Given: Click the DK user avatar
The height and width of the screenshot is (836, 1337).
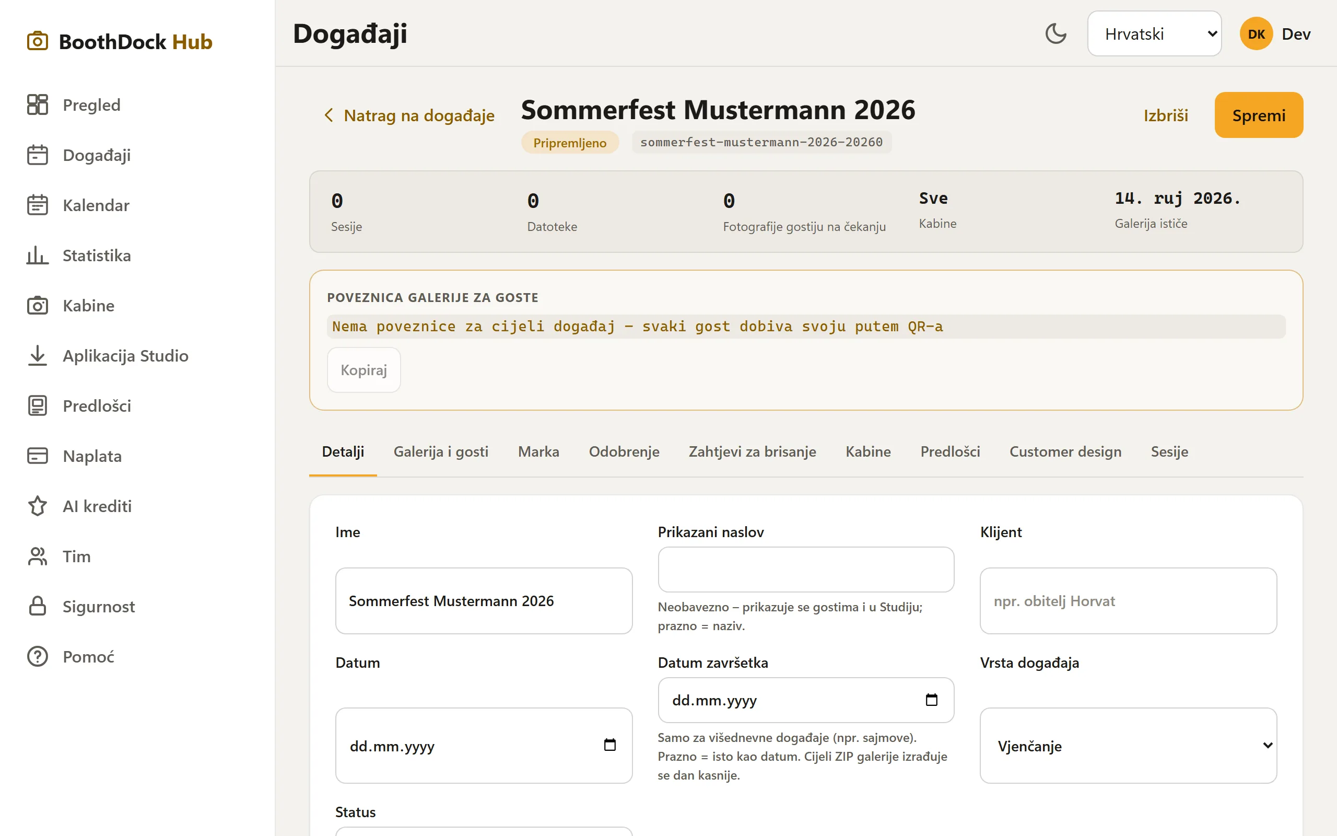Looking at the screenshot, I should [1257, 34].
